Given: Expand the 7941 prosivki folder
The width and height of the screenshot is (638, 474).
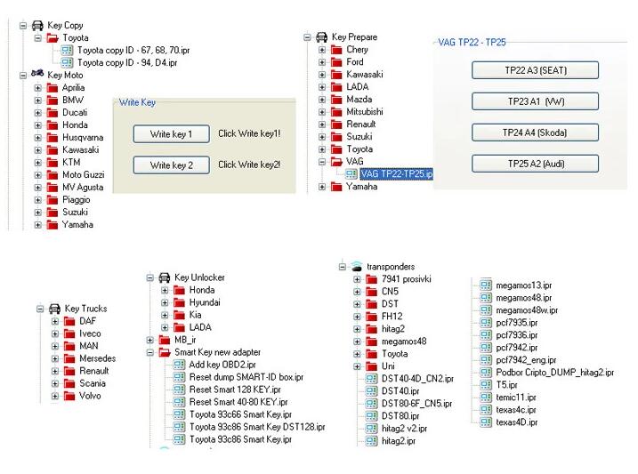Looking at the screenshot, I should click(x=357, y=279).
